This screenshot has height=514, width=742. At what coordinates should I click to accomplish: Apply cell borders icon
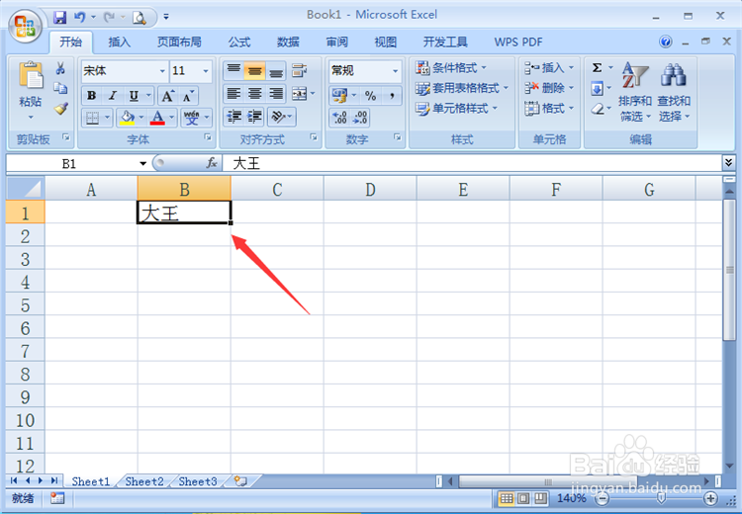pos(92,118)
